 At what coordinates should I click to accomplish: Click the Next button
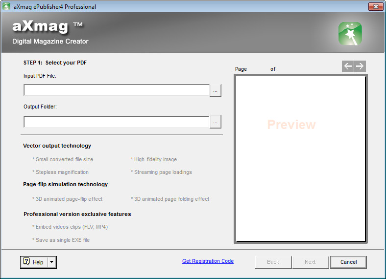click(x=311, y=262)
